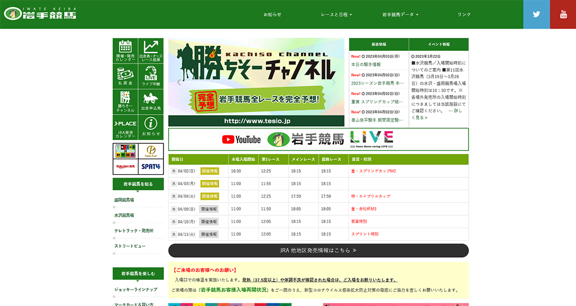
Task: Click the 水 badge in the 04/10(月) row
Action: tap(174, 222)
